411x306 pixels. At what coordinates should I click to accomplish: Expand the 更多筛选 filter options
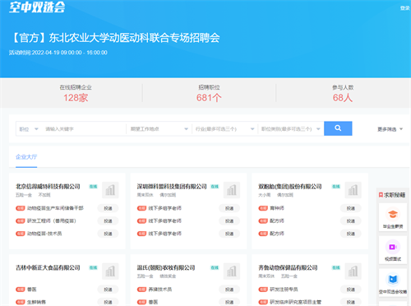(x=390, y=129)
